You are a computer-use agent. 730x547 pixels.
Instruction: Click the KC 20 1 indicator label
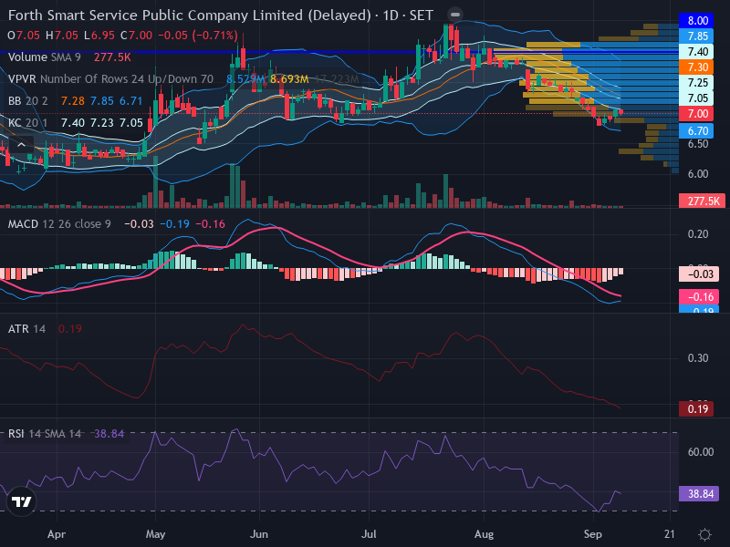point(28,123)
